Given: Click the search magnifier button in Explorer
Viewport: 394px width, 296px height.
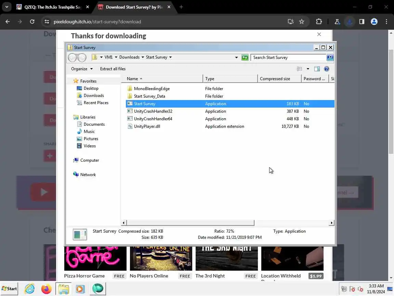Looking at the screenshot, I should click(x=330, y=58).
